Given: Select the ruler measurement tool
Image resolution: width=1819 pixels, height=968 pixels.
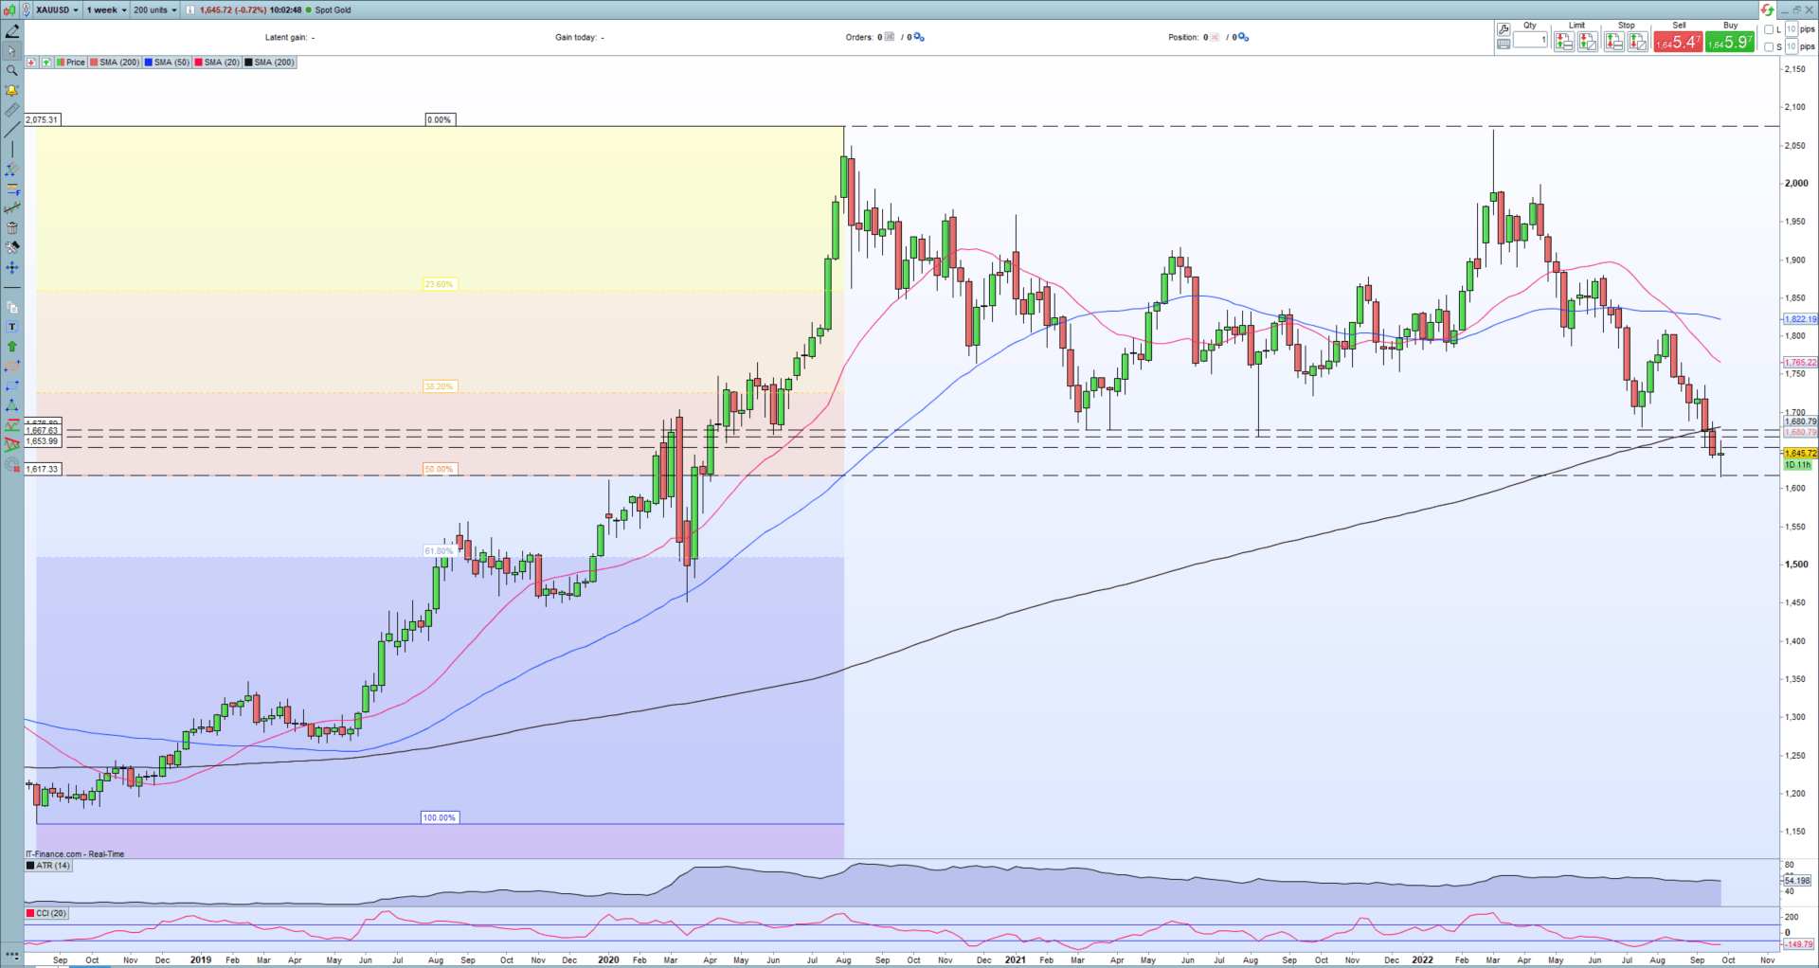Looking at the screenshot, I should [x=11, y=111].
